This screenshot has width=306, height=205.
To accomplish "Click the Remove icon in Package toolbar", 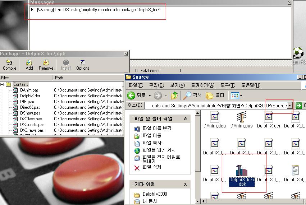I will point(46,65).
